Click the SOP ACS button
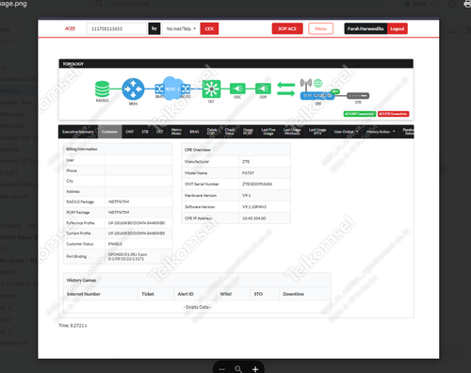The image size is (471, 373). tap(287, 28)
